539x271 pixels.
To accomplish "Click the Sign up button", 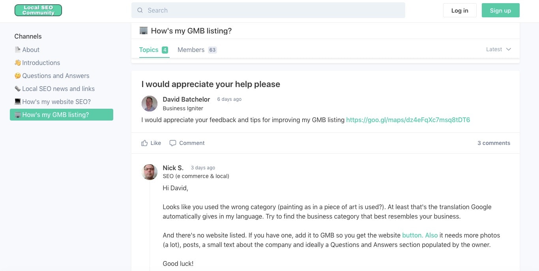I will point(500,10).
